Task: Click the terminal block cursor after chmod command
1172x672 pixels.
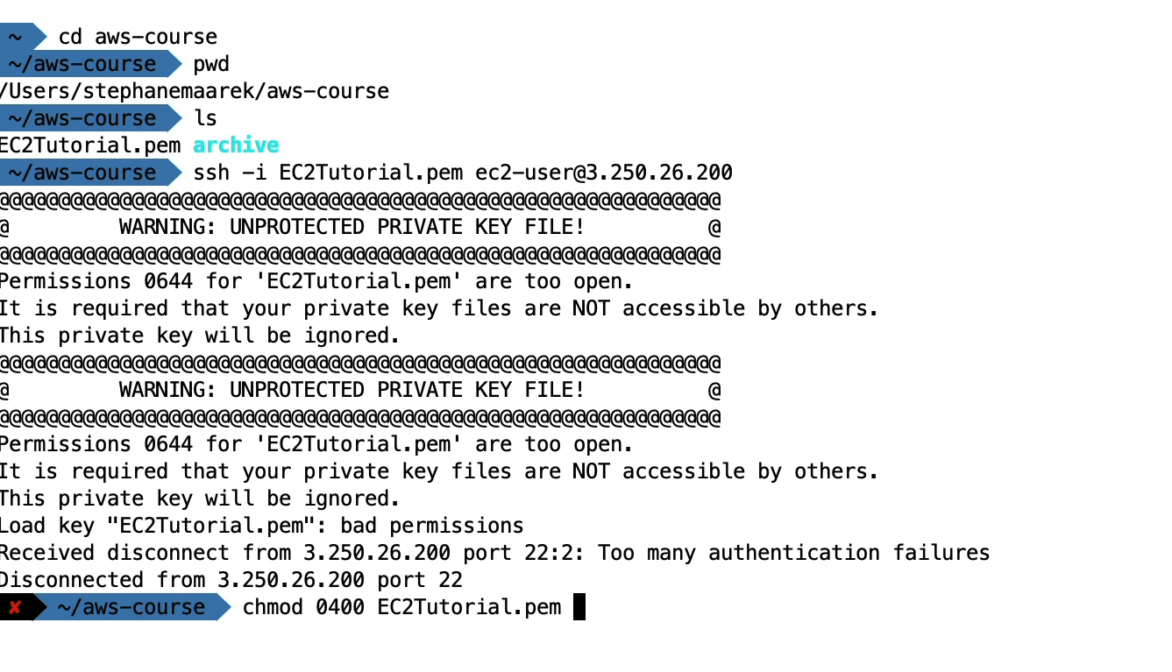Action: coord(579,607)
